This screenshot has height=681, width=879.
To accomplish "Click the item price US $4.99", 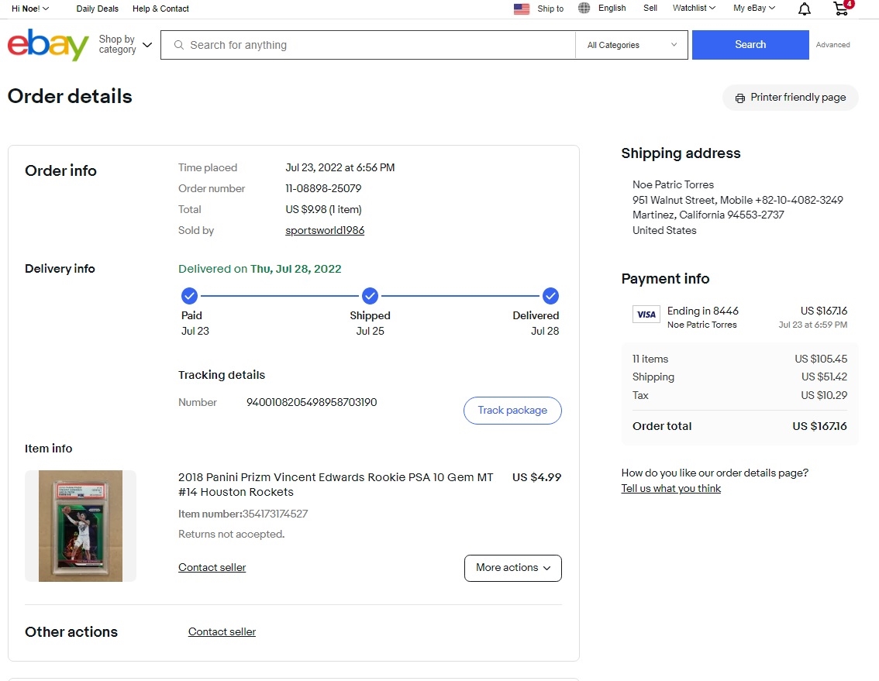I will (x=536, y=477).
